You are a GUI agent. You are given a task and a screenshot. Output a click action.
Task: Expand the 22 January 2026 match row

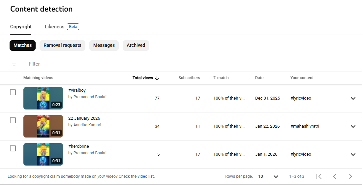(353, 126)
